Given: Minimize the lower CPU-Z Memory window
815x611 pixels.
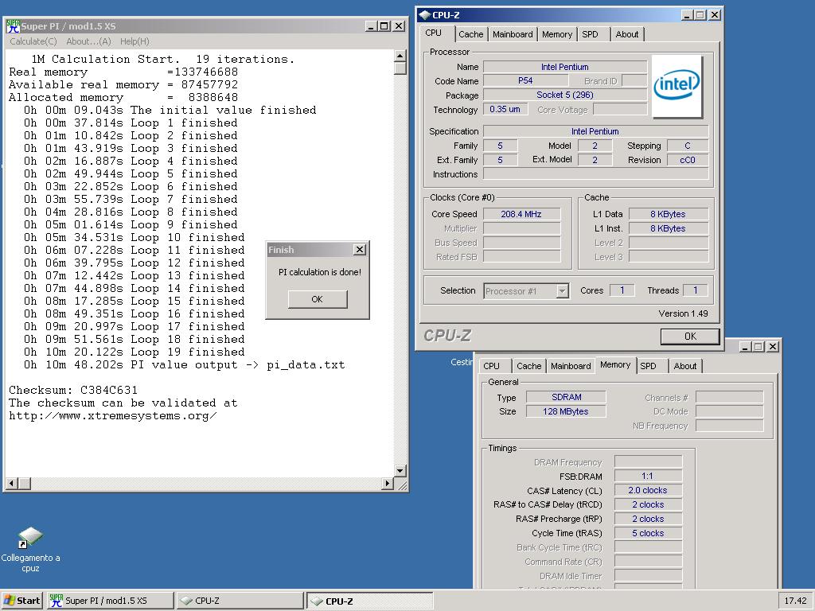Looking at the screenshot, I should click(x=745, y=347).
